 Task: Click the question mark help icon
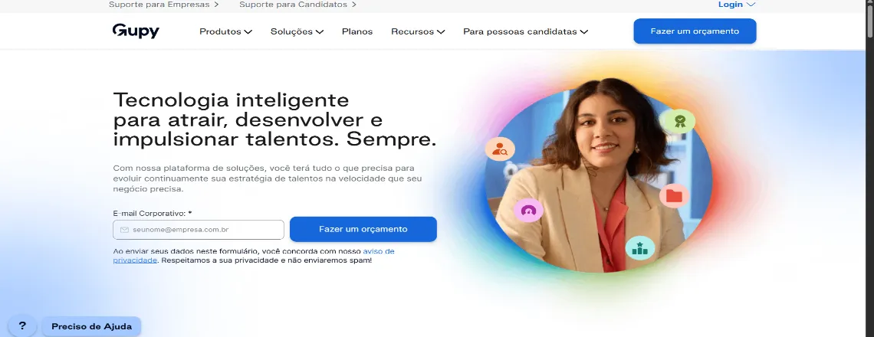22,326
